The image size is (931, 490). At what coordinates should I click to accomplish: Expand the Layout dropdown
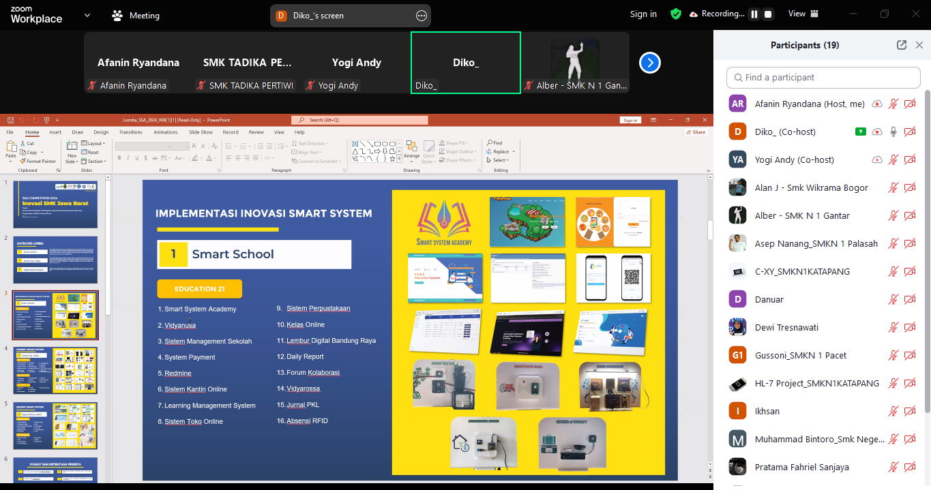click(93, 144)
